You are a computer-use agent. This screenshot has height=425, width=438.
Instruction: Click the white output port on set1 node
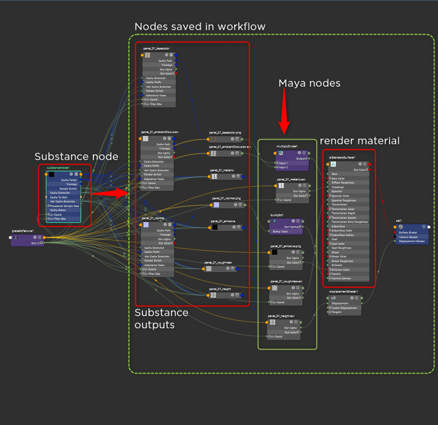[429, 227]
